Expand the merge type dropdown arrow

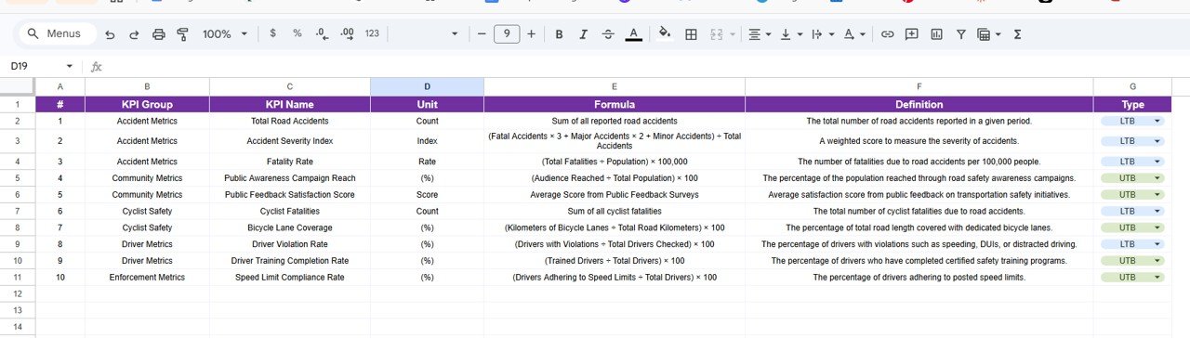coord(733,34)
